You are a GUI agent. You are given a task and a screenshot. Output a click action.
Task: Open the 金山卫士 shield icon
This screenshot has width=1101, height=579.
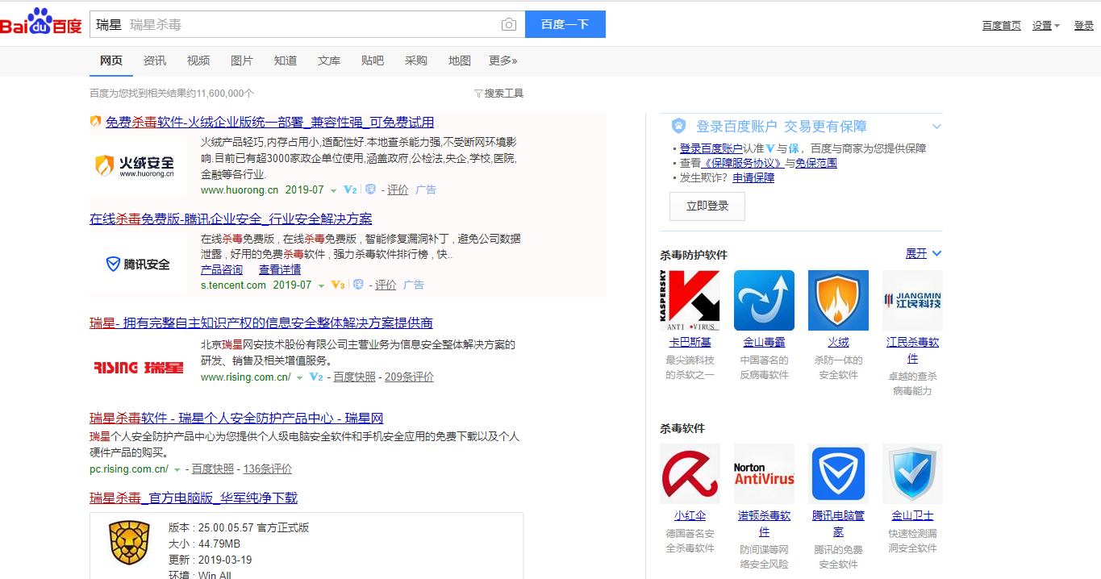coord(912,473)
